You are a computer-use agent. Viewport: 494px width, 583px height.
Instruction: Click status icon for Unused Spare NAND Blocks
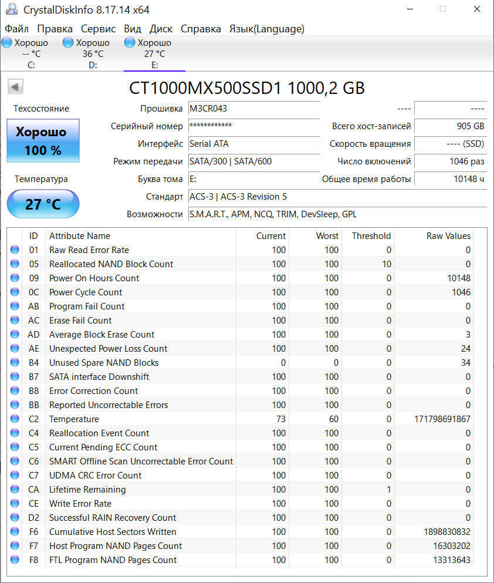[x=15, y=362]
